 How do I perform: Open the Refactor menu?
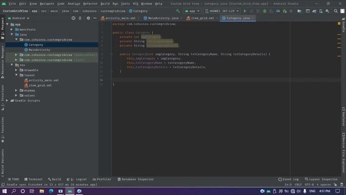90,4
